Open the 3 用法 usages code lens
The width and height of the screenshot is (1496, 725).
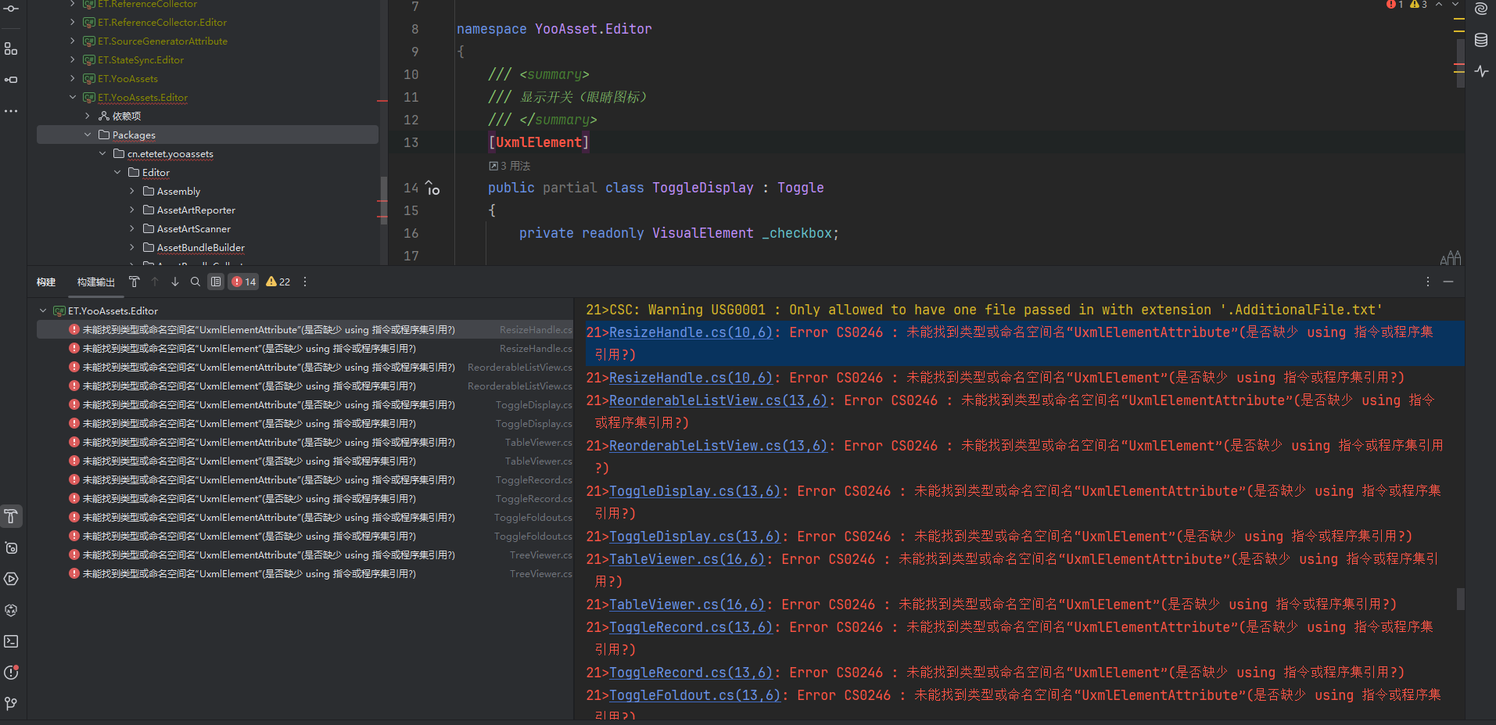coord(510,166)
